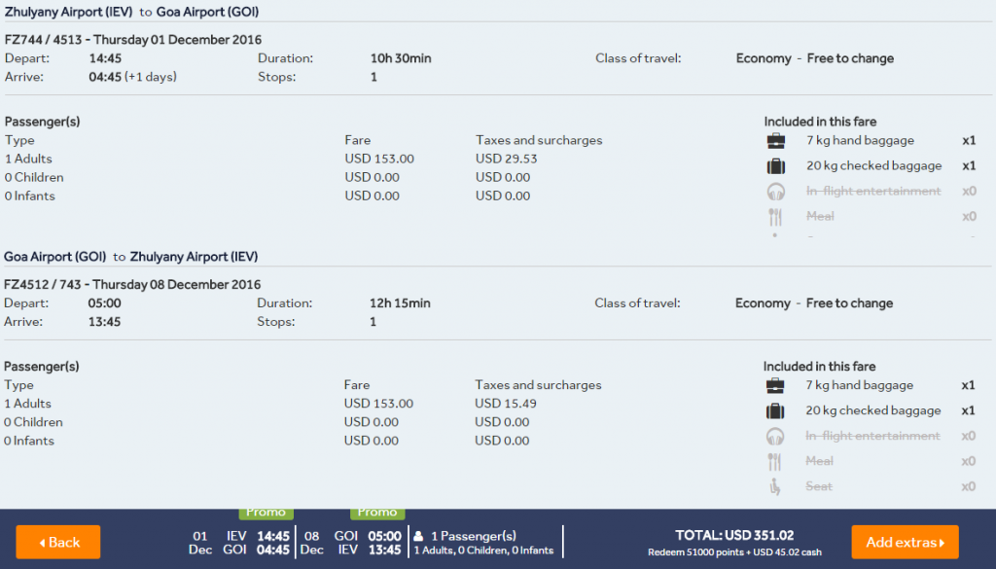Click duration 12h 15min value
This screenshot has width=996, height=569.
[x=400, y=303]
